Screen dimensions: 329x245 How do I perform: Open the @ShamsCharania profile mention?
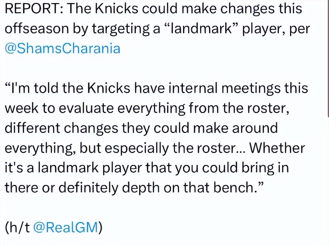tap(62, 48)
